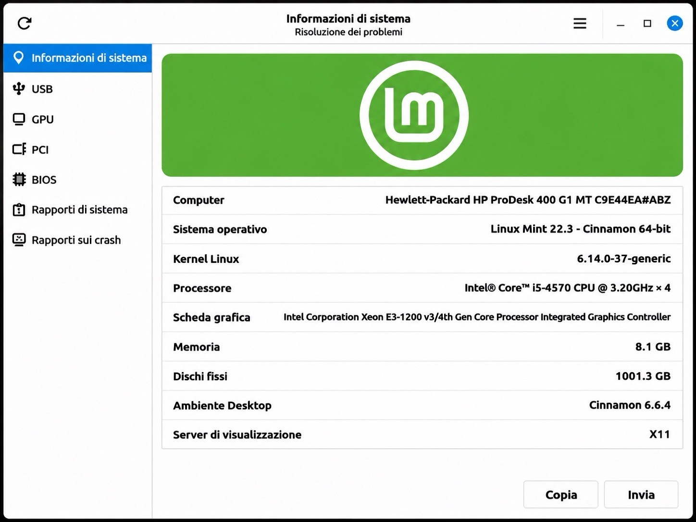Click the Rapporti sui crash icon
696x522 pixels.
point(19,240)
